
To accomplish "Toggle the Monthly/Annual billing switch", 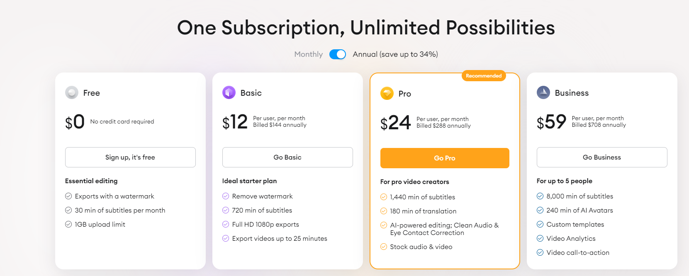I will pos(338,54).
